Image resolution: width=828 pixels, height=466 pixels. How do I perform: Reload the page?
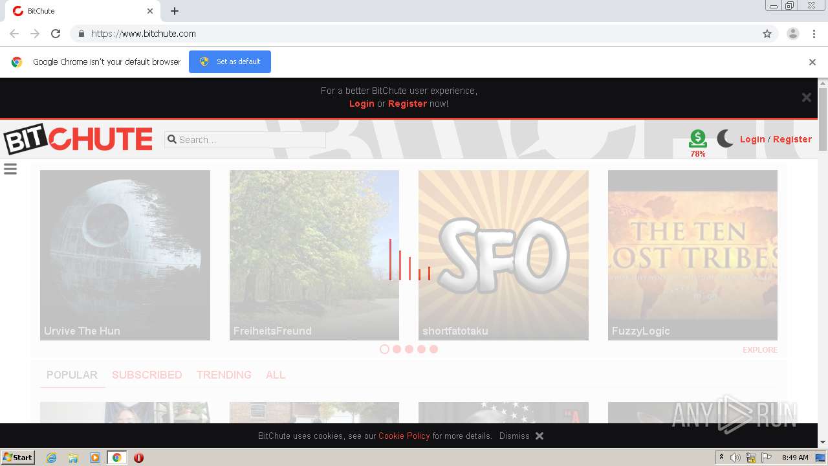coord(56,34)
